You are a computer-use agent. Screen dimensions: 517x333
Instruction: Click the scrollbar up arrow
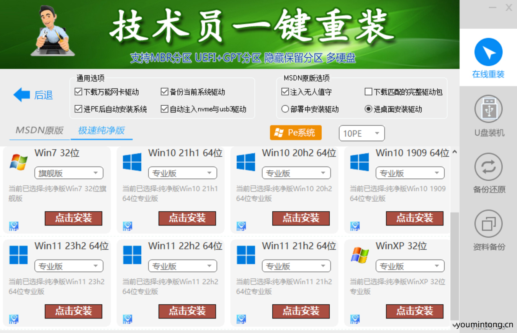coord(455,152)
